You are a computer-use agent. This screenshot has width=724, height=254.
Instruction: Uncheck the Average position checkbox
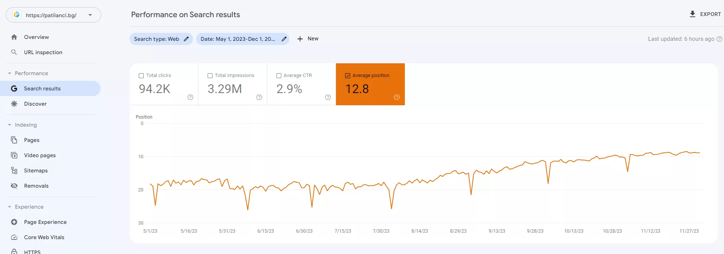[x=347, y=76]
